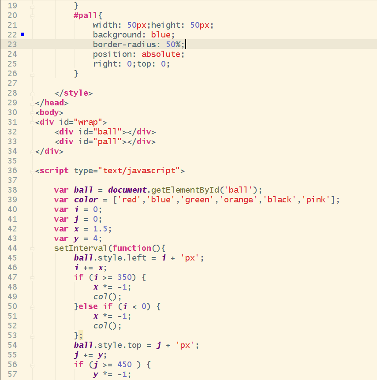The height and width of the screenshot is (380, 377).
Task: Click the number 350 in the if condition
Action: 124,277
